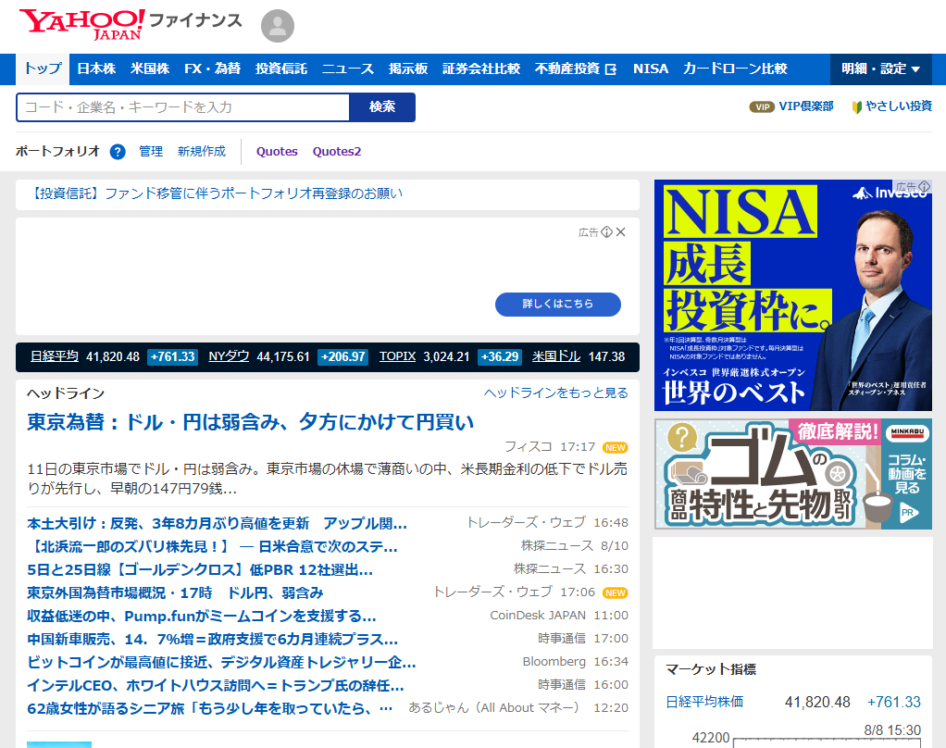Open ad info icon in center banner
946x748 pixels.
[x=607, y=231]
